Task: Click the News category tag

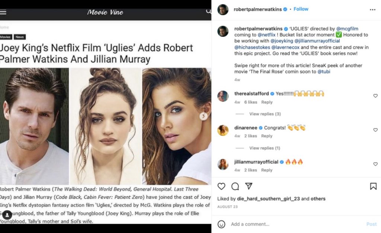Action: tap(19, 37)
